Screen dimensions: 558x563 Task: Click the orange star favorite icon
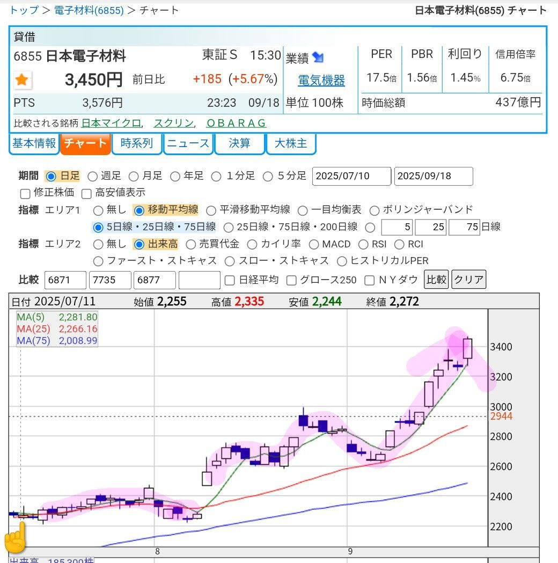22,81
